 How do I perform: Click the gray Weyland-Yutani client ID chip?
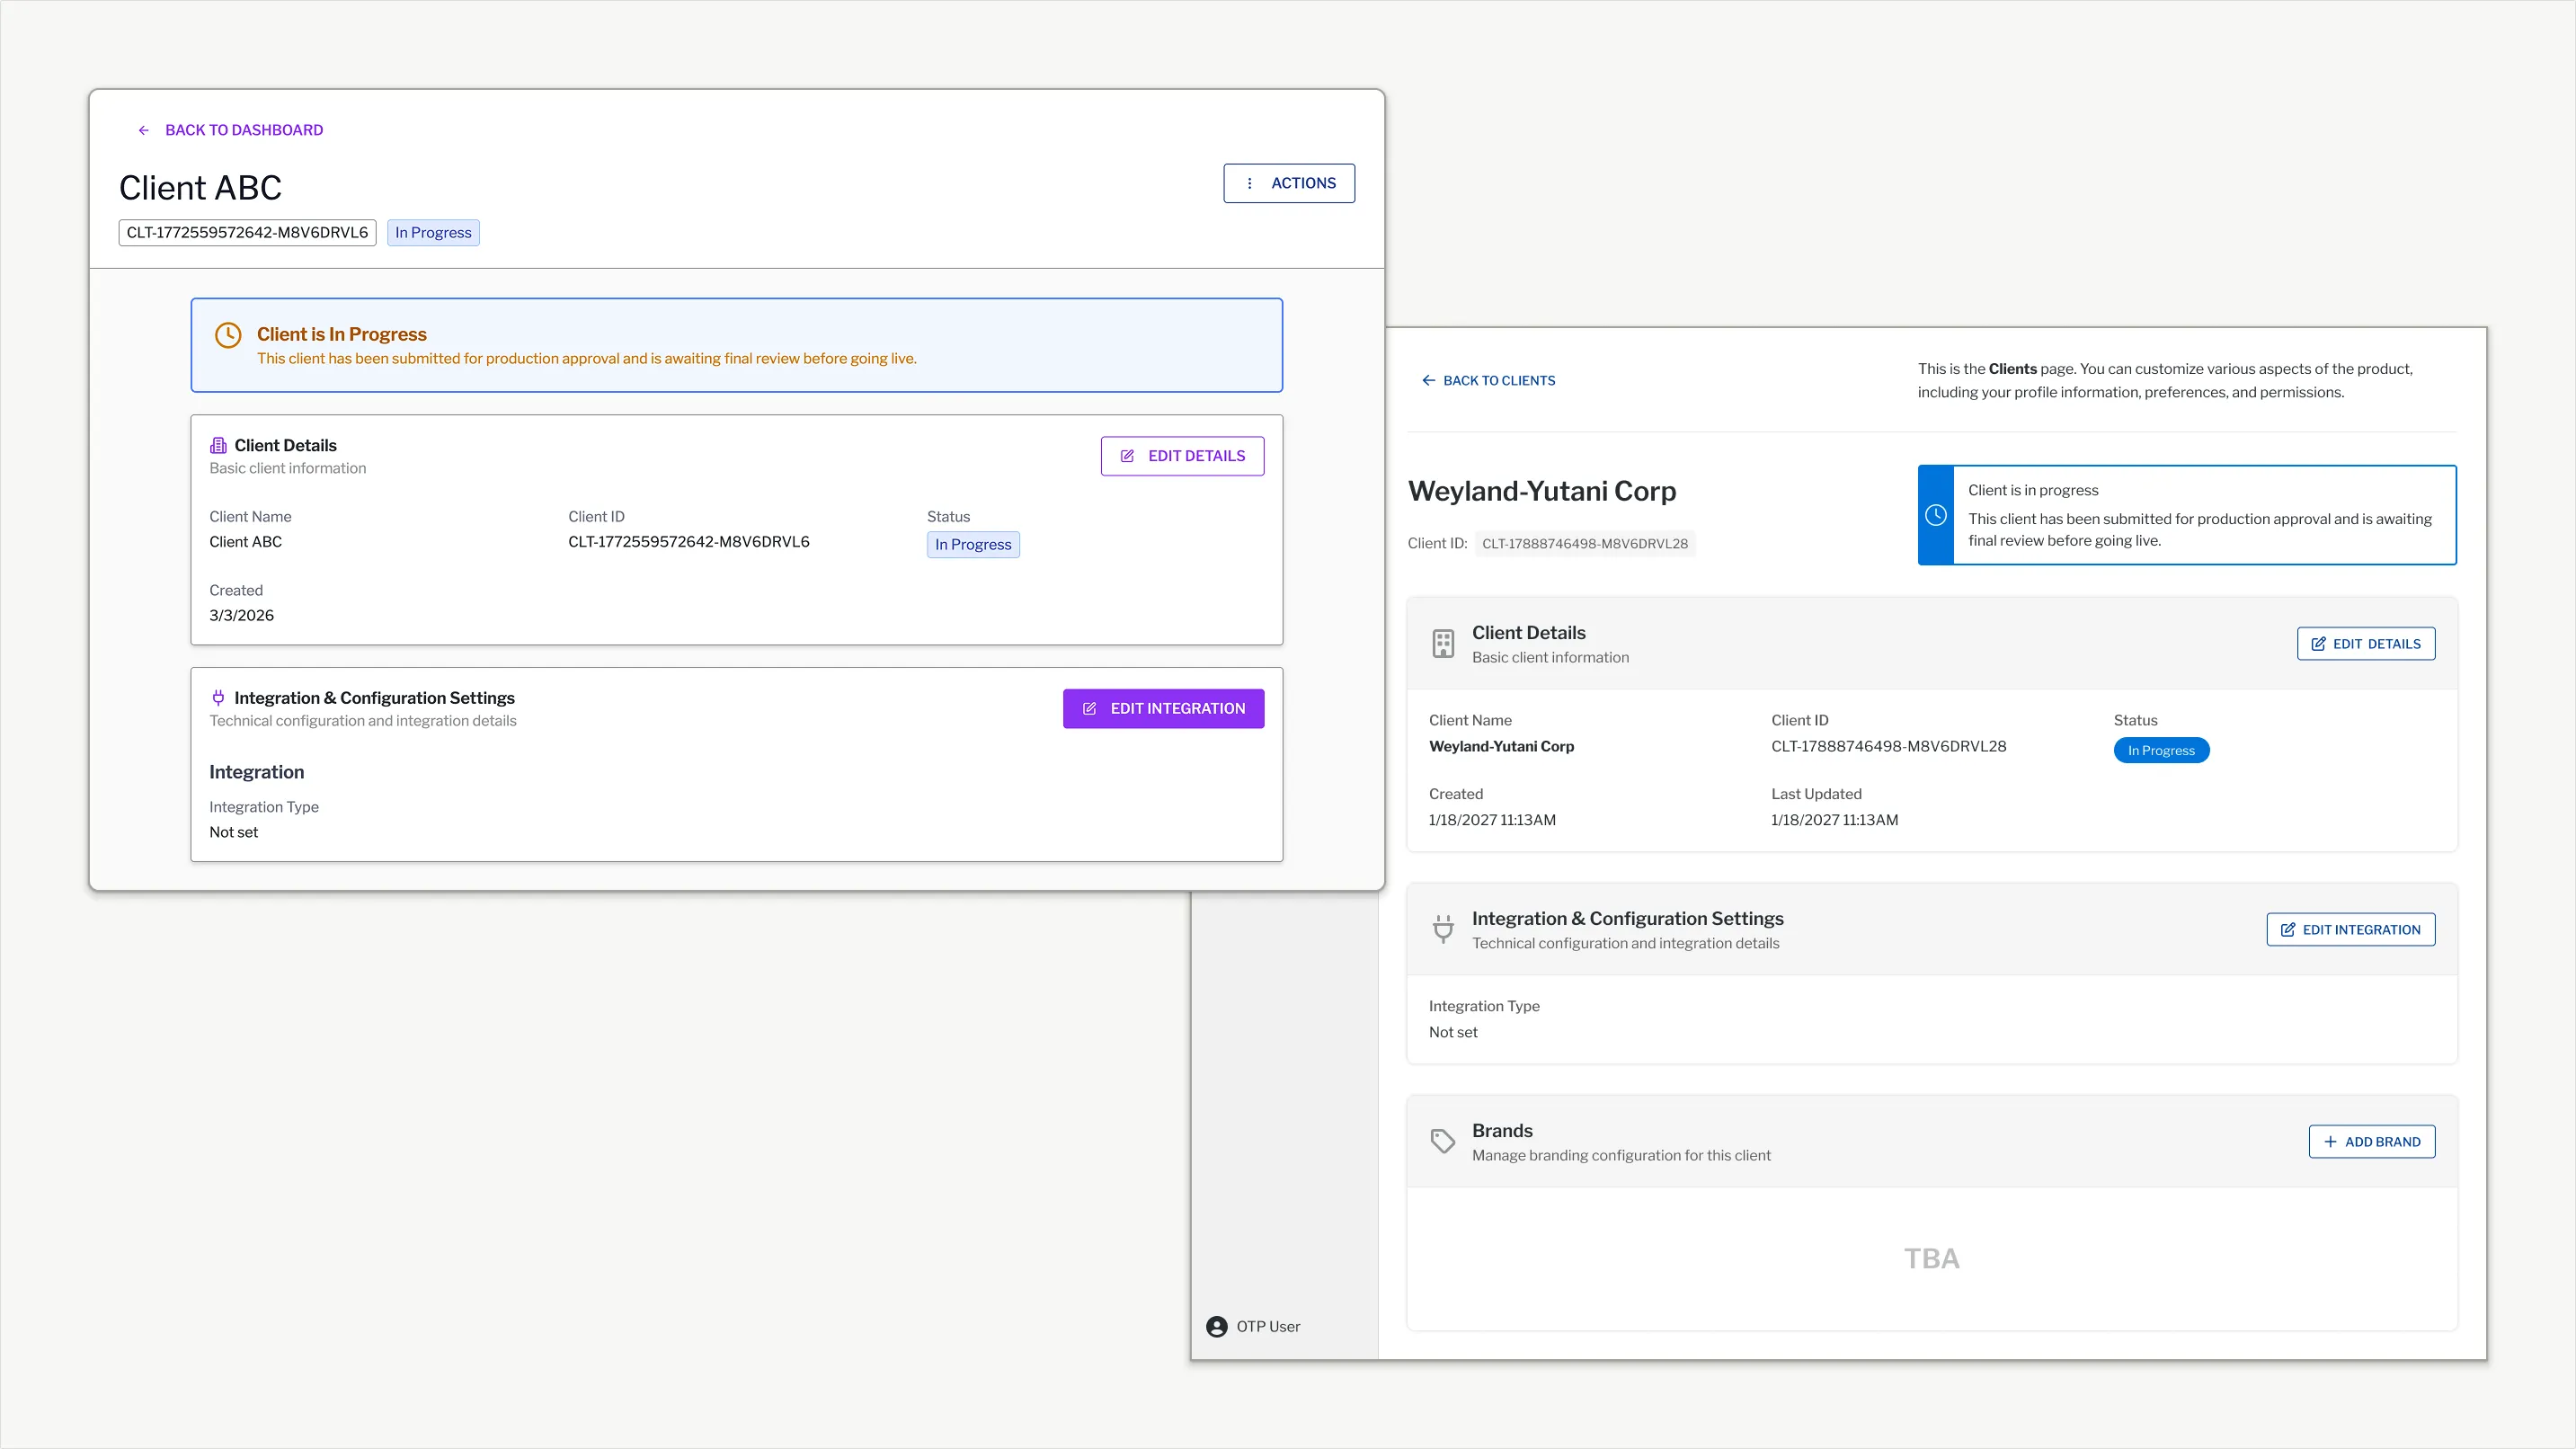pos(1585,544)
